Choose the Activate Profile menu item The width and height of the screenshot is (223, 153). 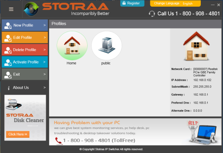(x=25, y=62)
